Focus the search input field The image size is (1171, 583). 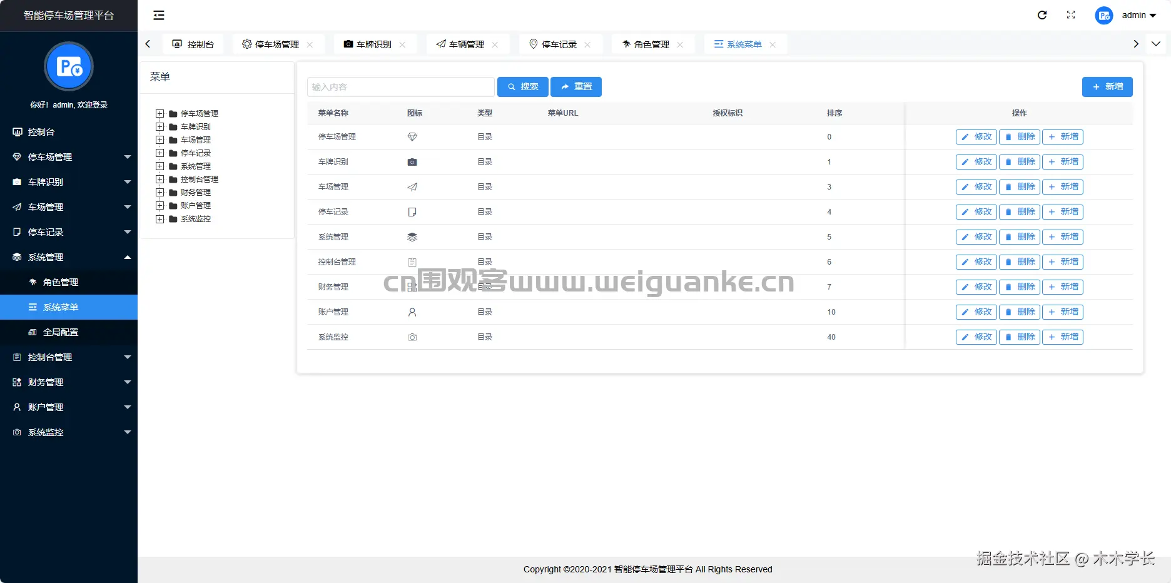(401, 87)
